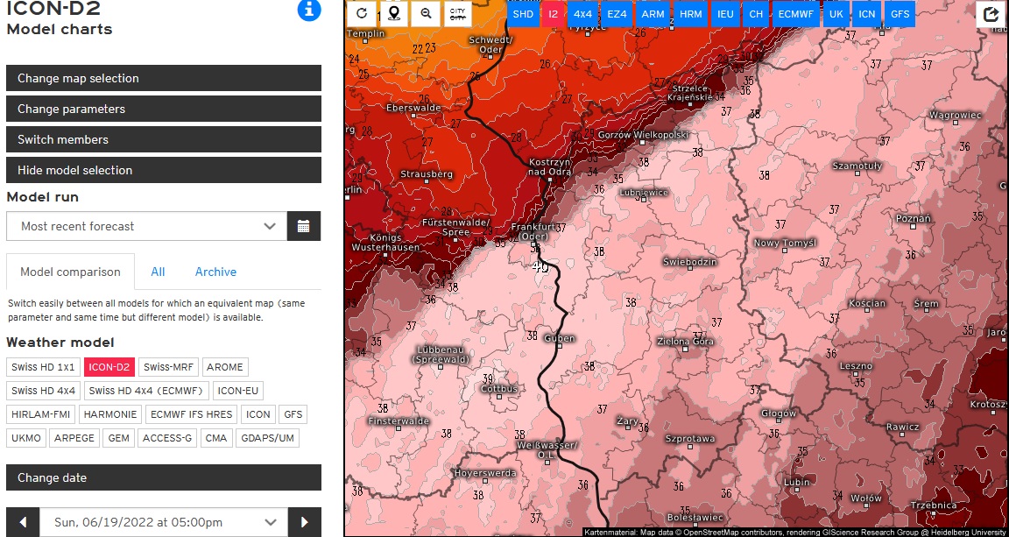Open the All tab
Image resolution: width=1009 pixels, height=537 pixels.
click(x=158, y=272)
